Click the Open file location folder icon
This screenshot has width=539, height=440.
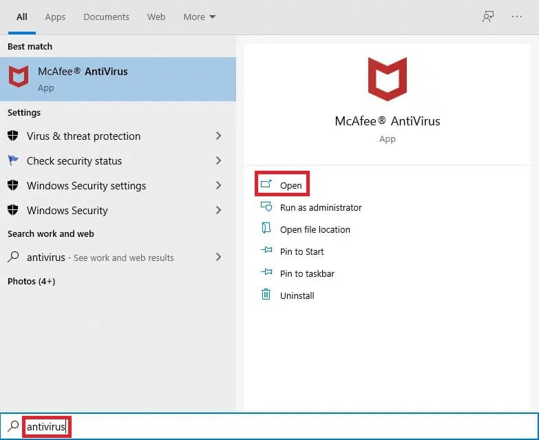(266, 228)
